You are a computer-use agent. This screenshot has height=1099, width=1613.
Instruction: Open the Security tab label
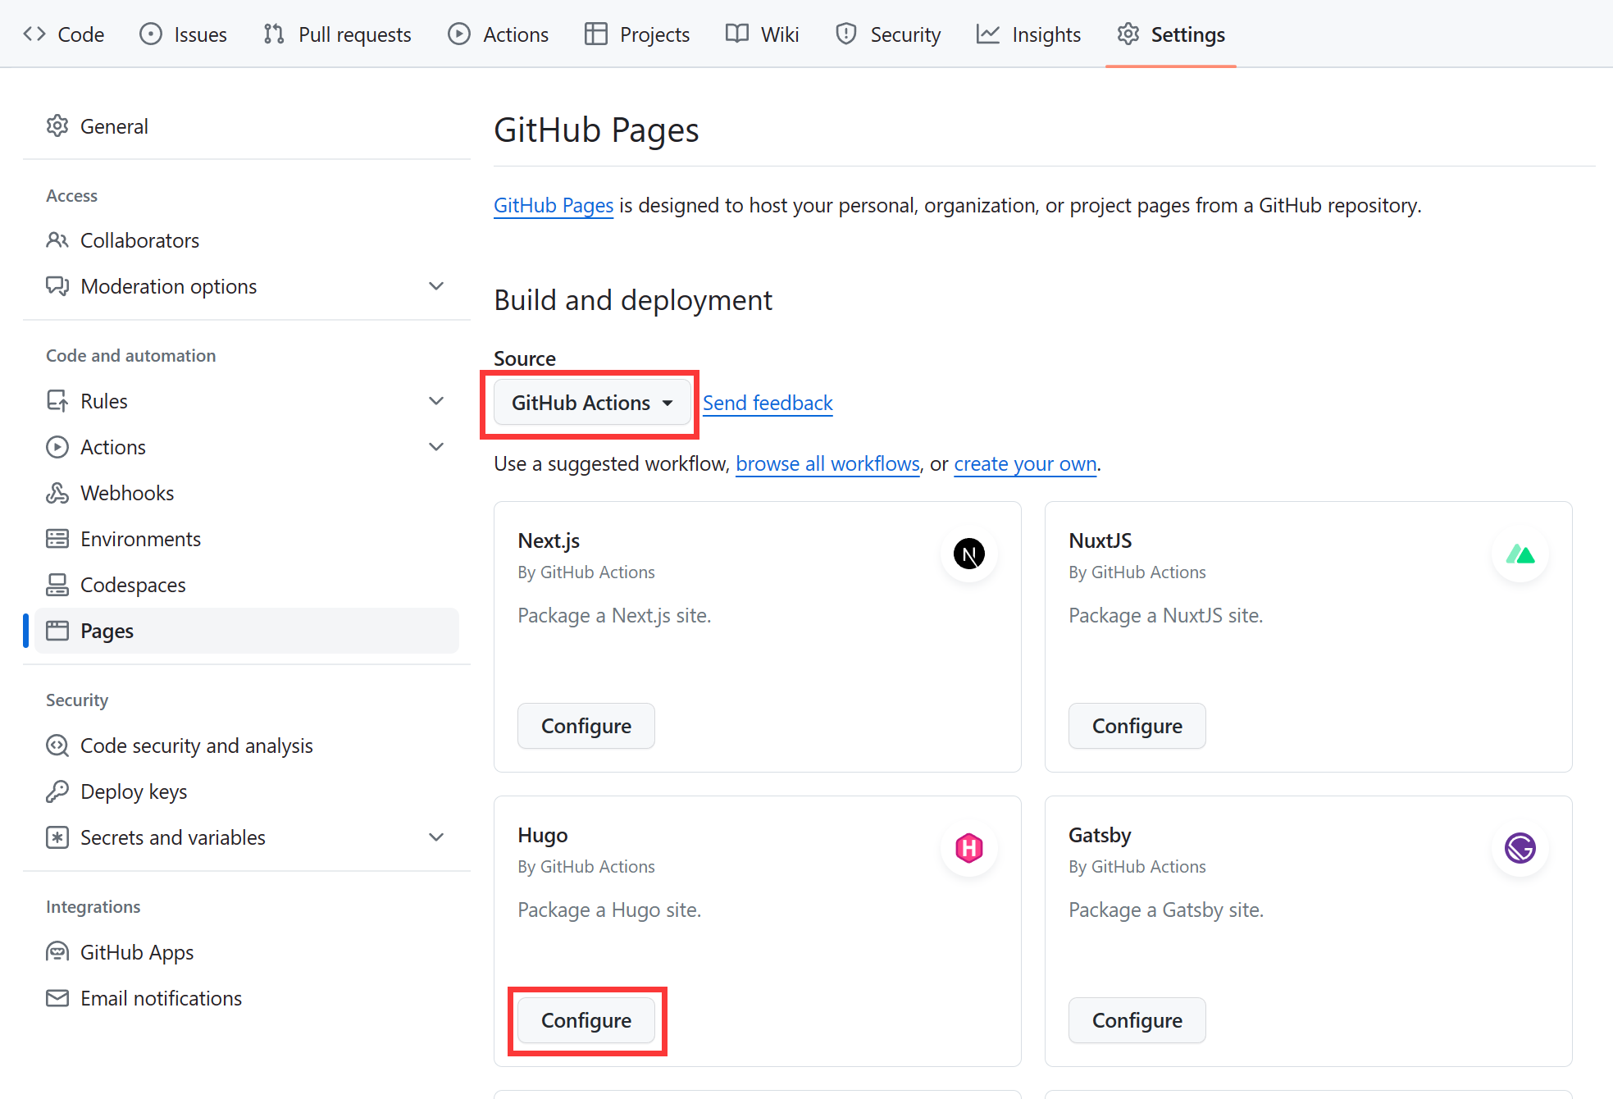[906, 34]
